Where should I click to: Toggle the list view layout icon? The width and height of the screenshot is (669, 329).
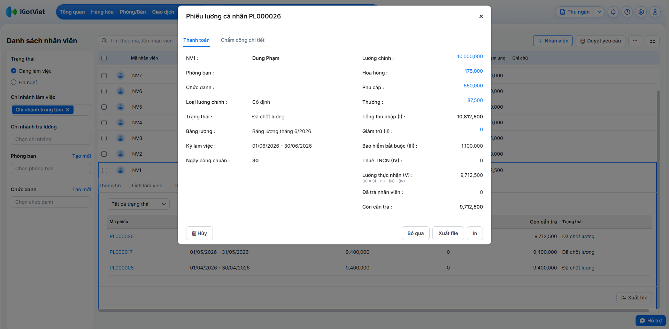652,41
